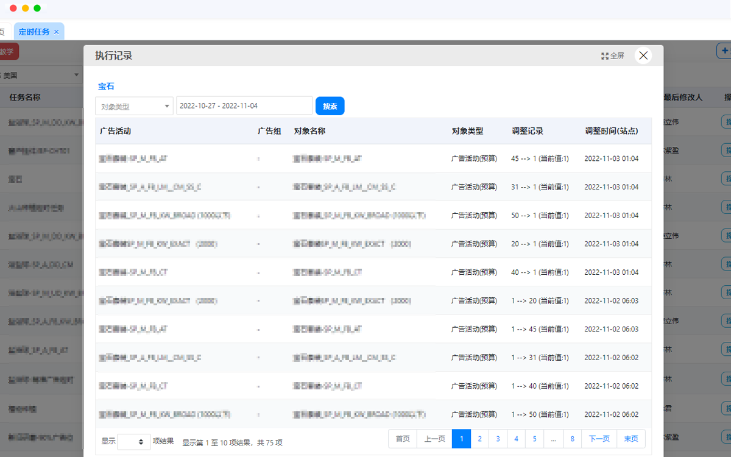731x457 pixels.
Task: Select page 1 in the pagination
Action: coord(461,439)
